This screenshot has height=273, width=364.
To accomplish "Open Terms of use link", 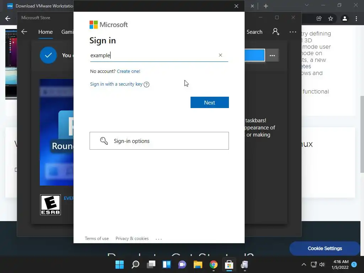I will coord(97,239).
